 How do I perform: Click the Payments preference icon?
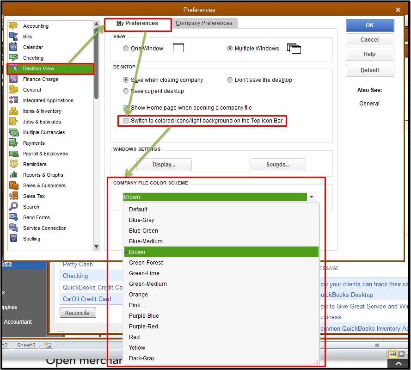tap(13, 142)
